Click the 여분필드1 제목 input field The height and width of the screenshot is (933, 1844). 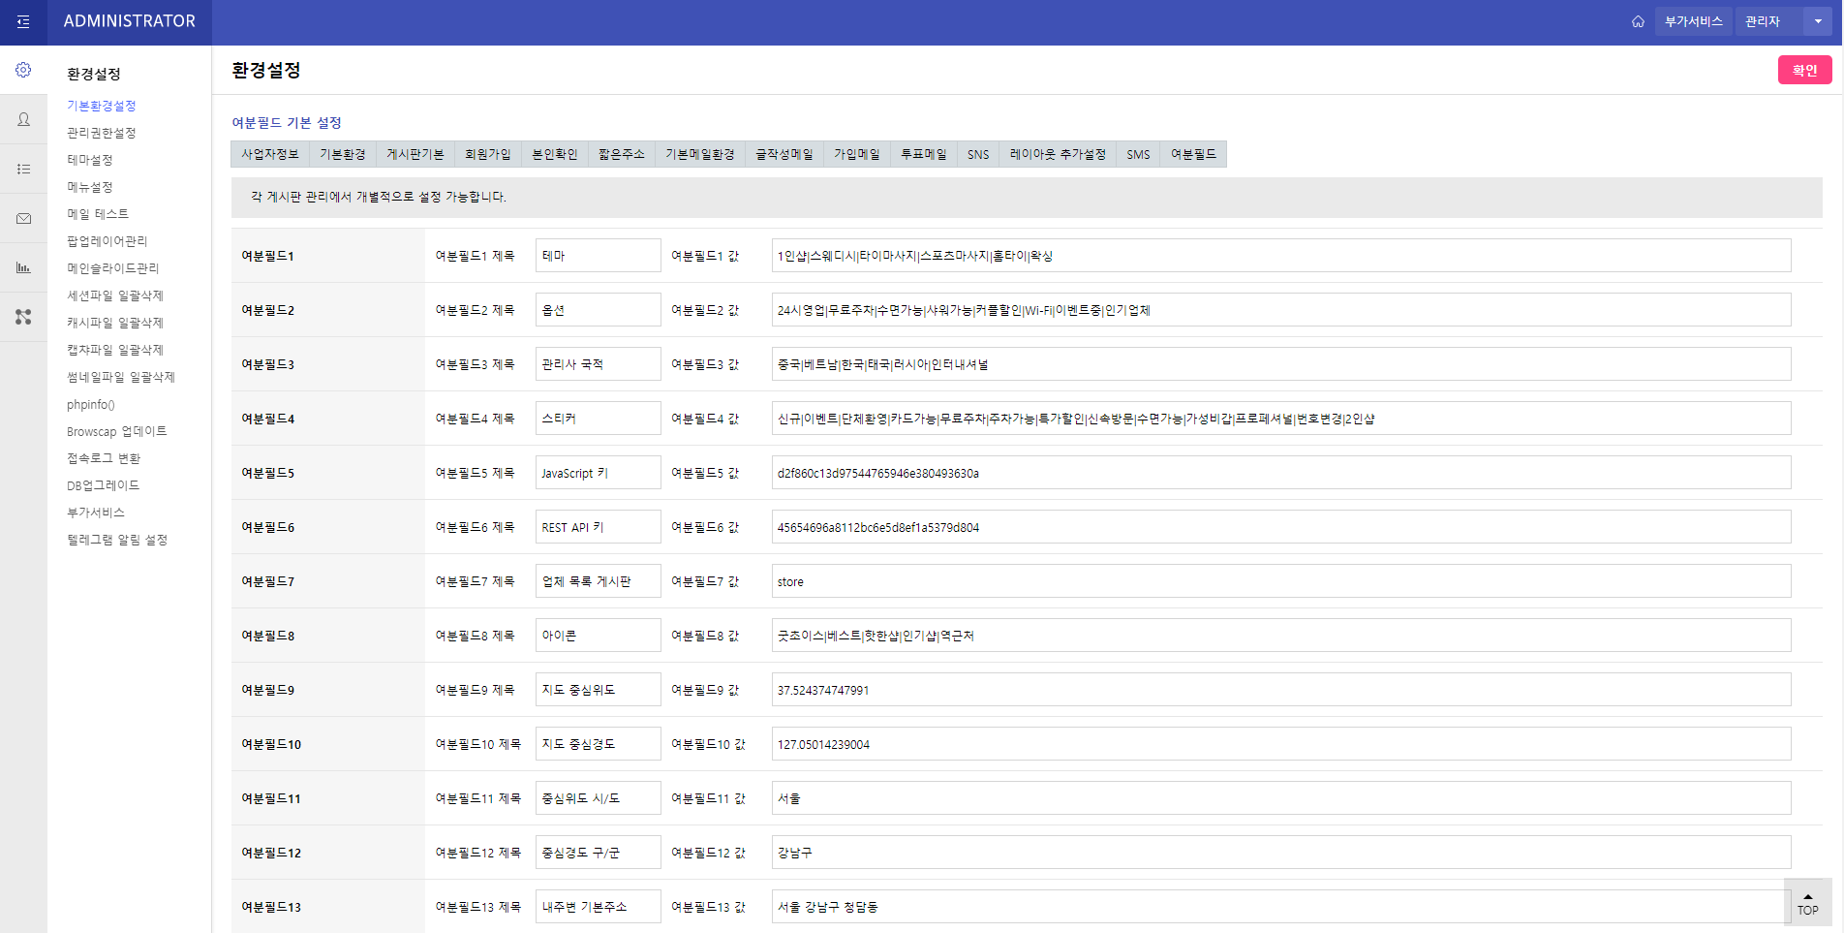coord(598,256)
